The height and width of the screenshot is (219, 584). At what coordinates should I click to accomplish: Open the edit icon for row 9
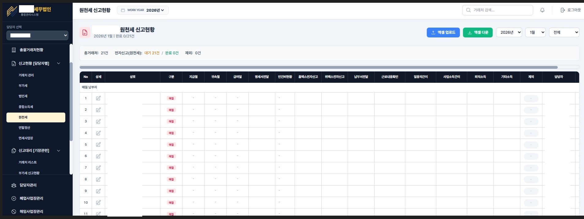98,191
